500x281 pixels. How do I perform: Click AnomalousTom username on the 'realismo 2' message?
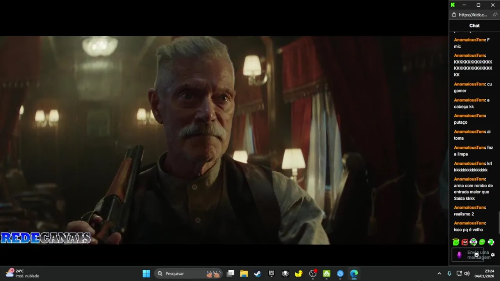469,208
